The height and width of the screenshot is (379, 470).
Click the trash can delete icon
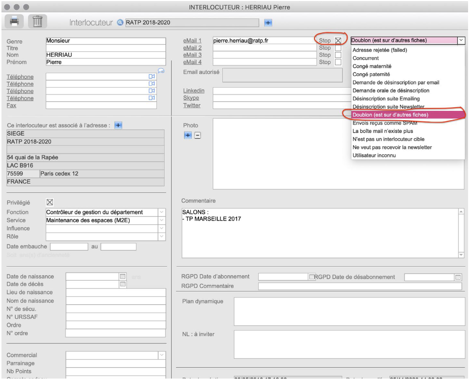pos(37,21)
